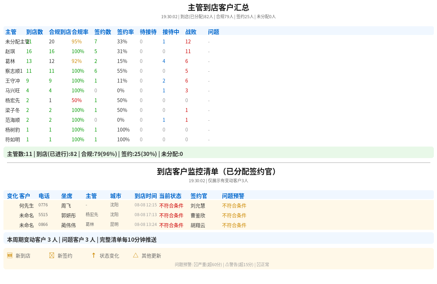Viewport: 437px width, 284px height.
Task: Select supervisor row 察志顺1
Action: 218,71
